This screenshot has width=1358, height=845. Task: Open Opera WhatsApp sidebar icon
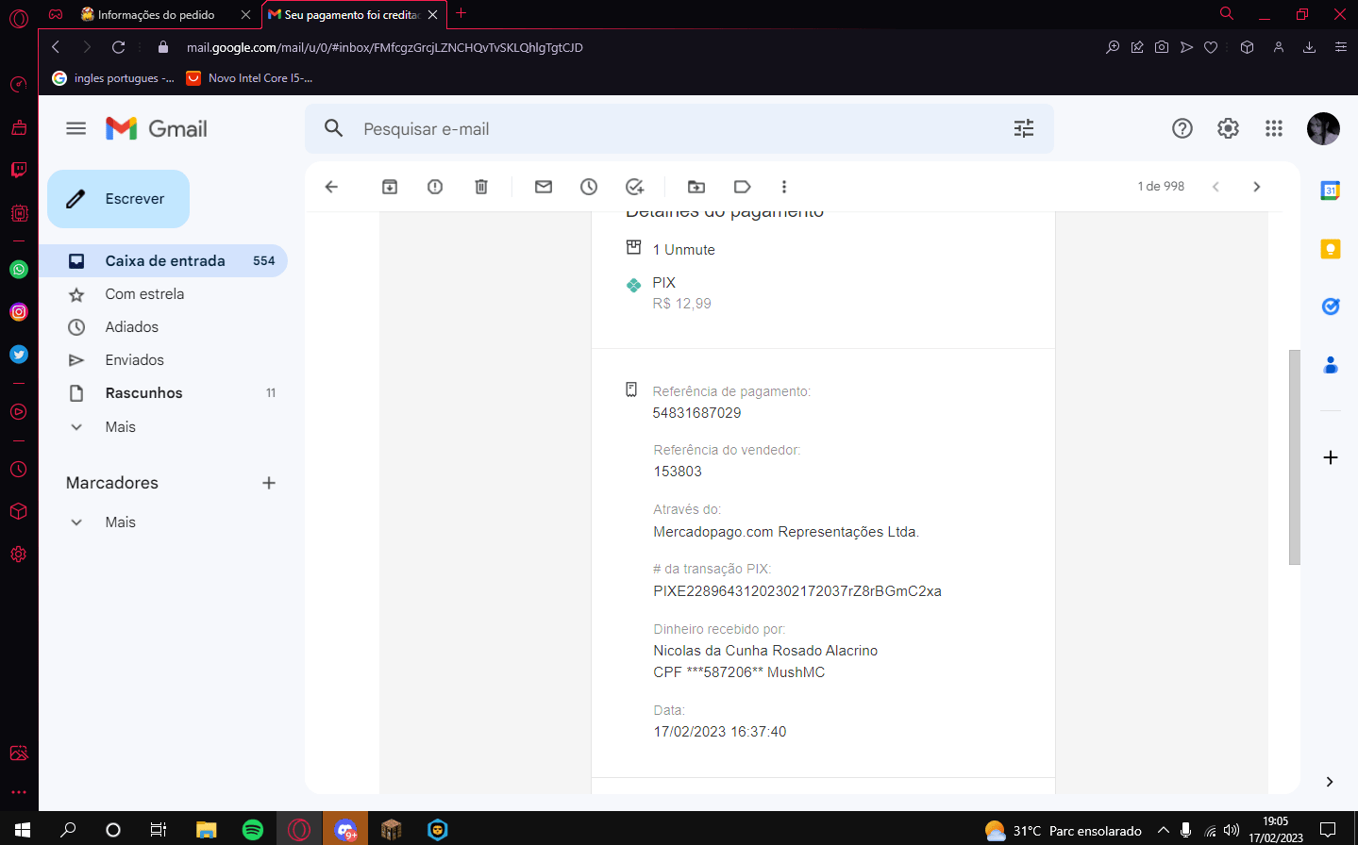click(19, 270)
